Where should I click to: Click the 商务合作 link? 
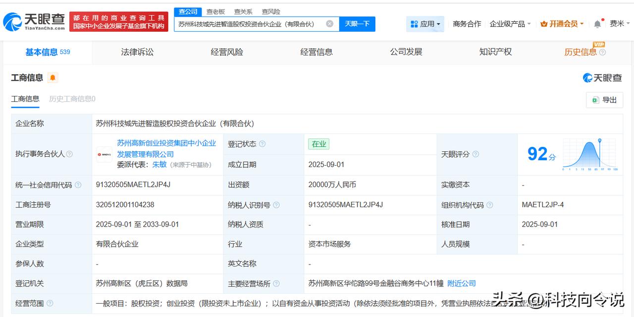tap(467, 24)
